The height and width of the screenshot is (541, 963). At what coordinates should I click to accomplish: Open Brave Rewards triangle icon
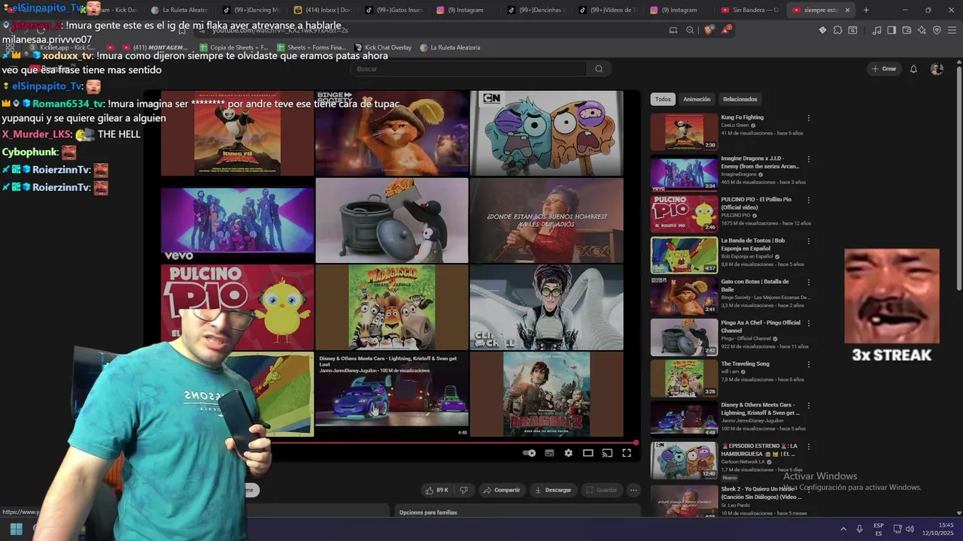click(725, 30)
